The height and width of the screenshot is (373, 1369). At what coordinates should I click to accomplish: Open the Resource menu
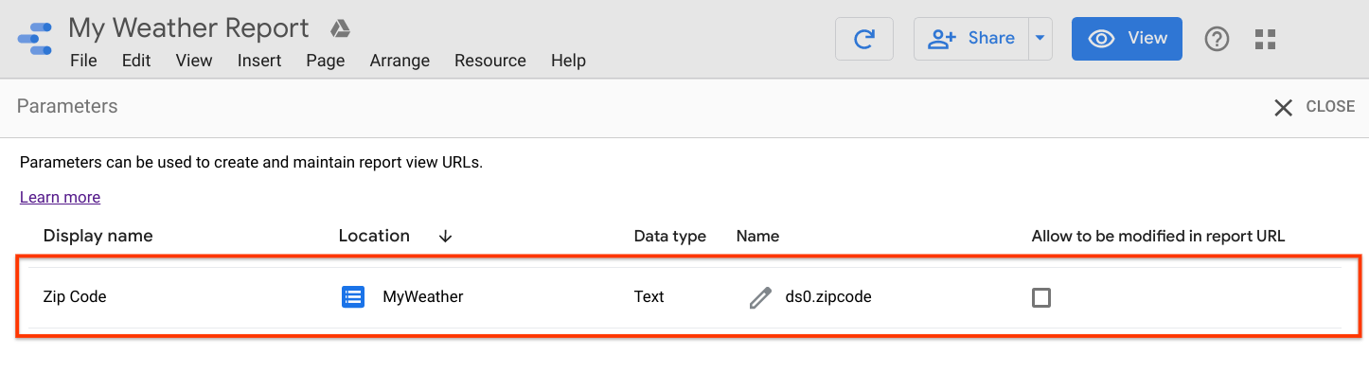490,61
